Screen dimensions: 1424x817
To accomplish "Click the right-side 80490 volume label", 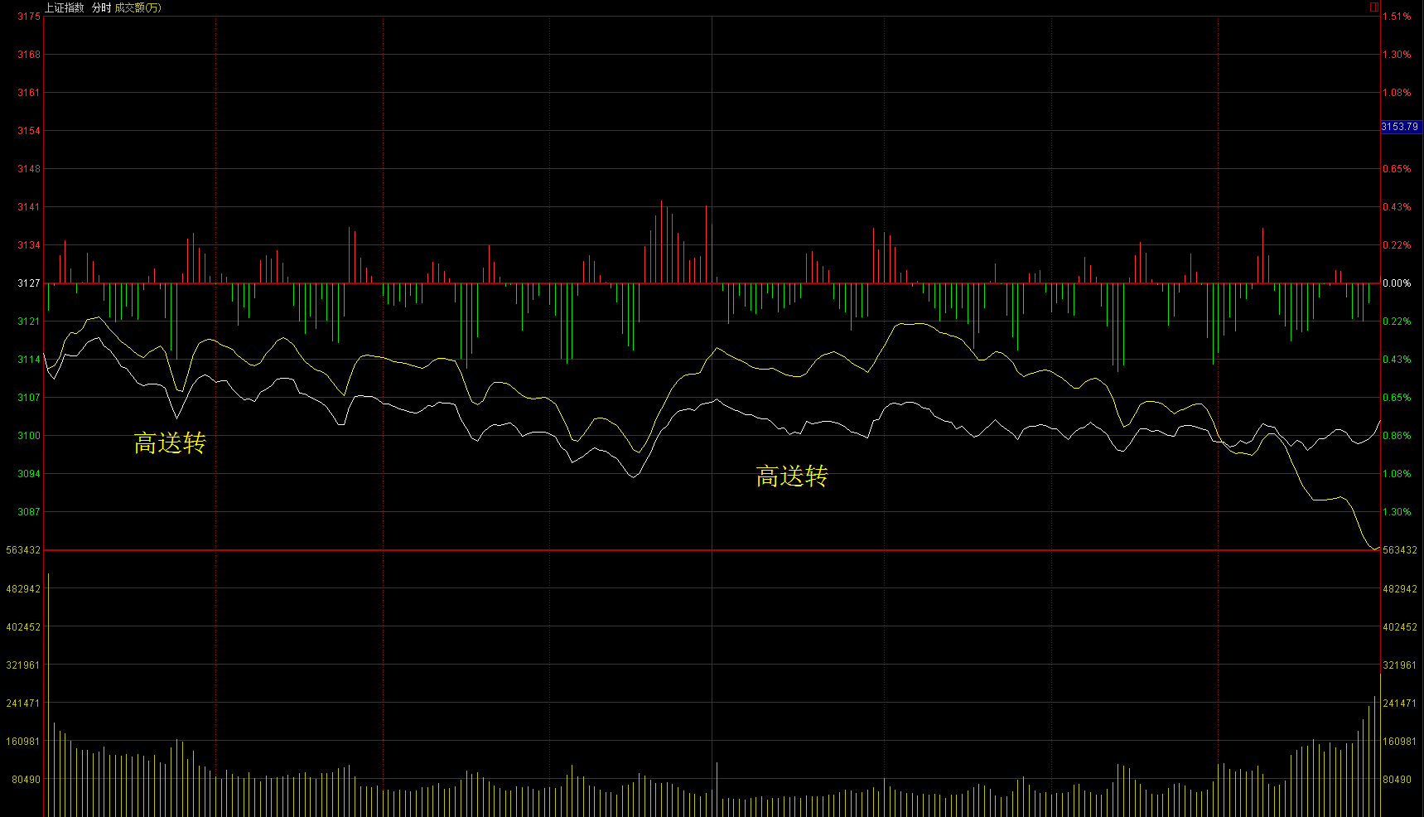I will [x=1399, y=780].
